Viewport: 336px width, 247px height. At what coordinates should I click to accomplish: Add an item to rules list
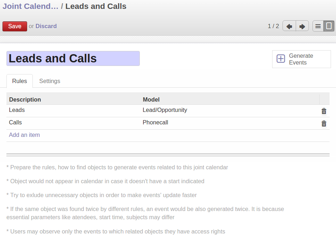coord(24,135)
